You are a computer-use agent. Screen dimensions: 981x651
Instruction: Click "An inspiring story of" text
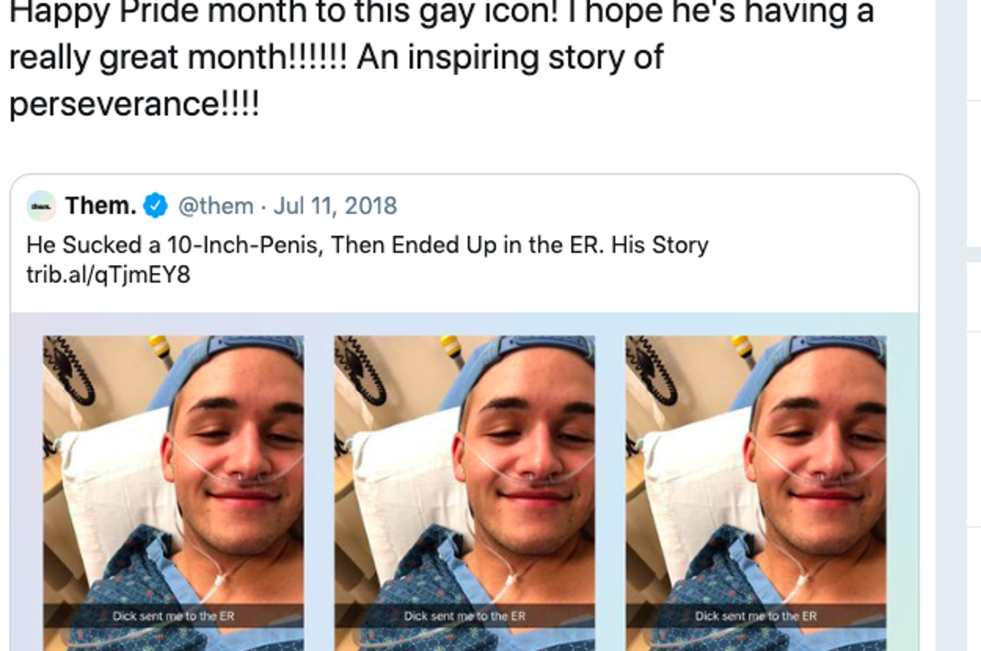[510, 59]
